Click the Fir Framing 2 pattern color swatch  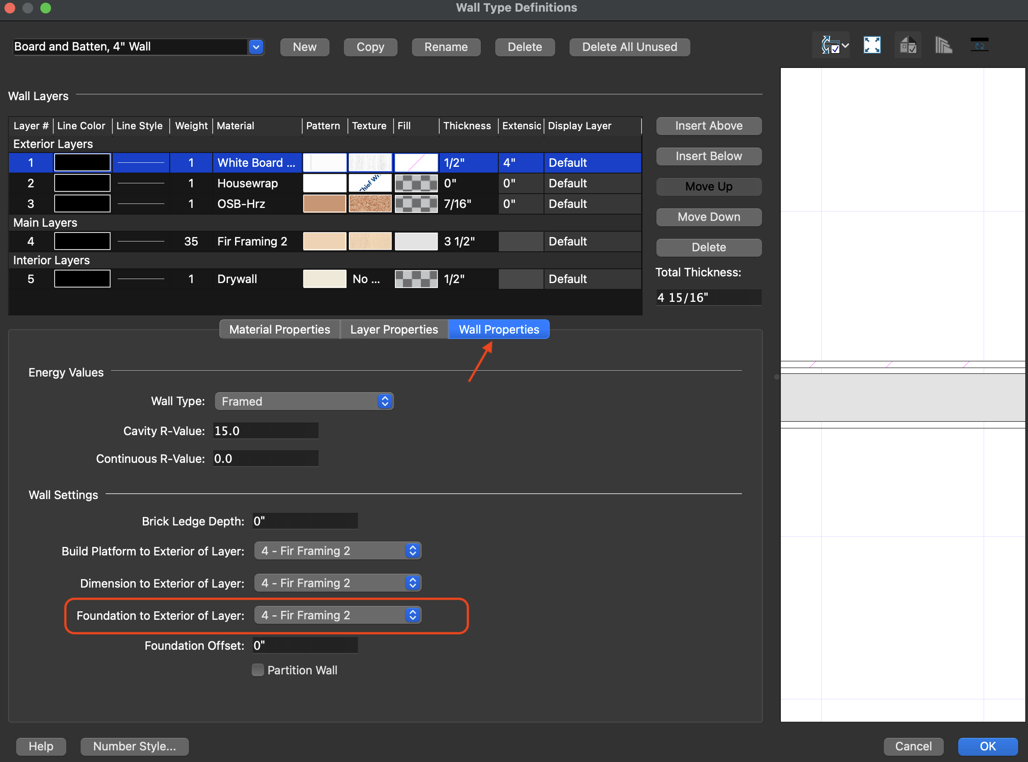pyautogui.click(x=324, y=241)
